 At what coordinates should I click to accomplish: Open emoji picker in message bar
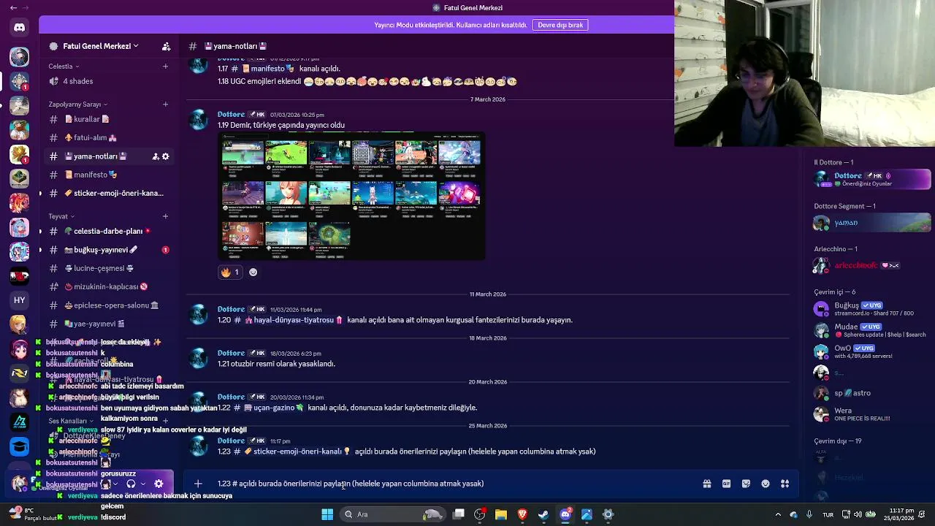766,484
